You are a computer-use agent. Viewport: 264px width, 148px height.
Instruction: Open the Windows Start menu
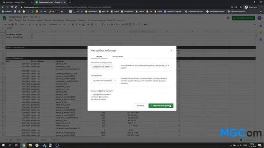tap(3, 145)
